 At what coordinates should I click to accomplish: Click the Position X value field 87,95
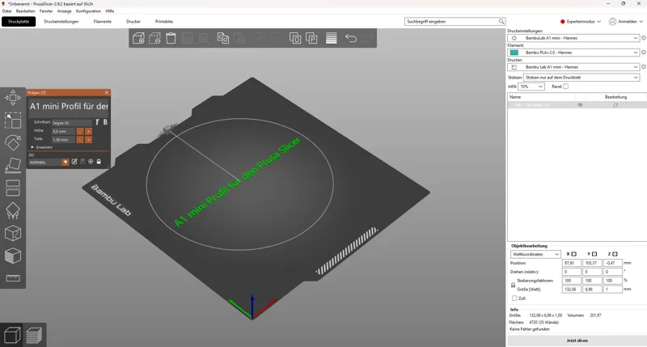[x=572, y=263]
